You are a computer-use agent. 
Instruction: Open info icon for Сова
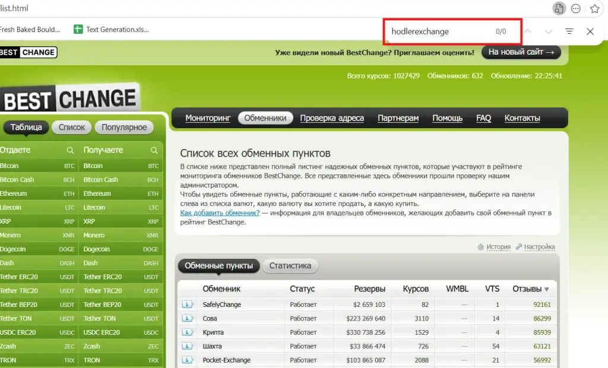tap(188, 318)
